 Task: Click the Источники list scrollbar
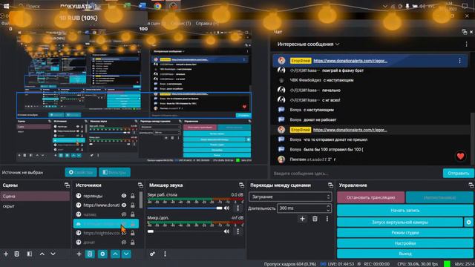tap(141, 200)
